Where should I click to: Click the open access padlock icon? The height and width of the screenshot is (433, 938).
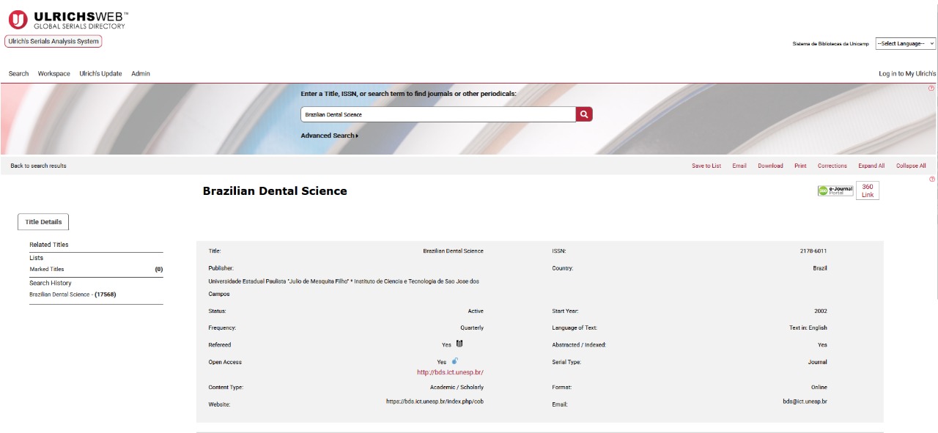pyautogui.click(x=455, y=360)
